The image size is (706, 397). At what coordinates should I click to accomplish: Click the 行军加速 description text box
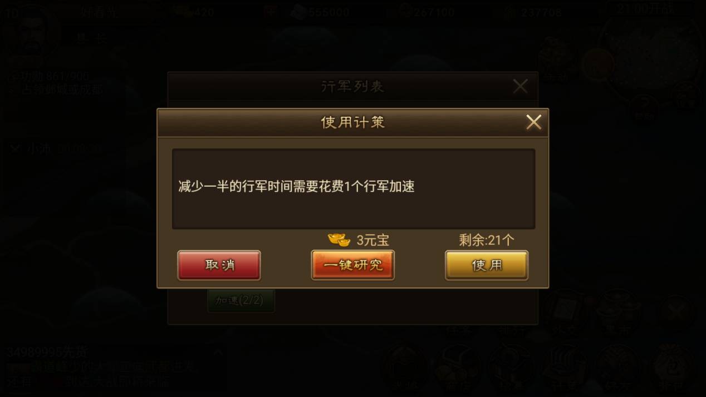354,188
